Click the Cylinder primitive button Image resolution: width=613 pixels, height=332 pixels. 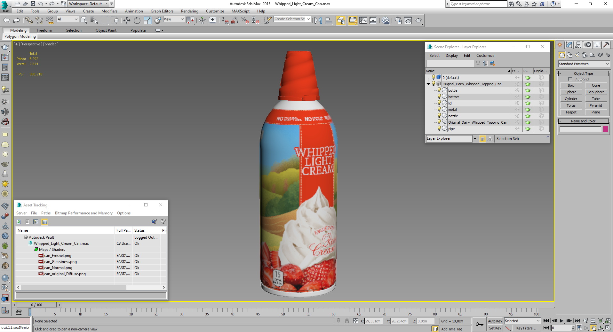click(571, 99)
